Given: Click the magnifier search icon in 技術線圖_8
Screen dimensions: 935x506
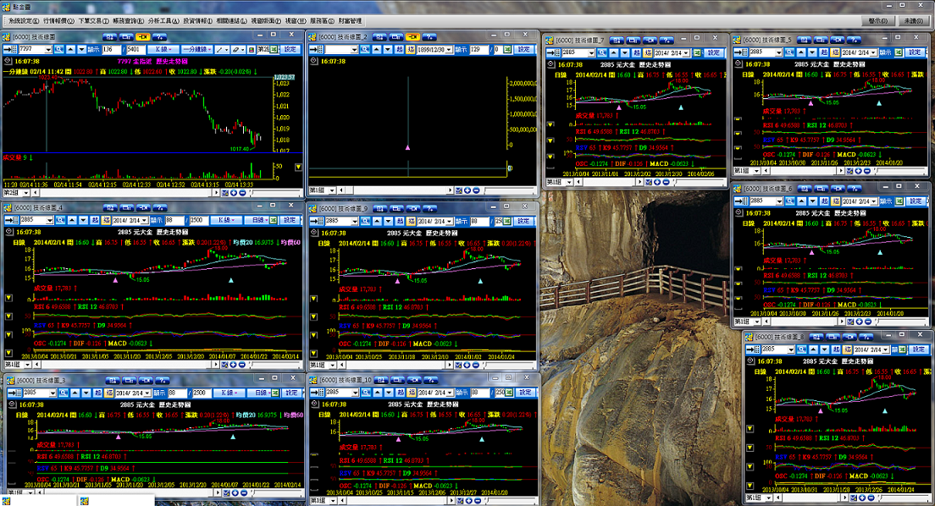Looking at the screenshot, I should (802, 349).
